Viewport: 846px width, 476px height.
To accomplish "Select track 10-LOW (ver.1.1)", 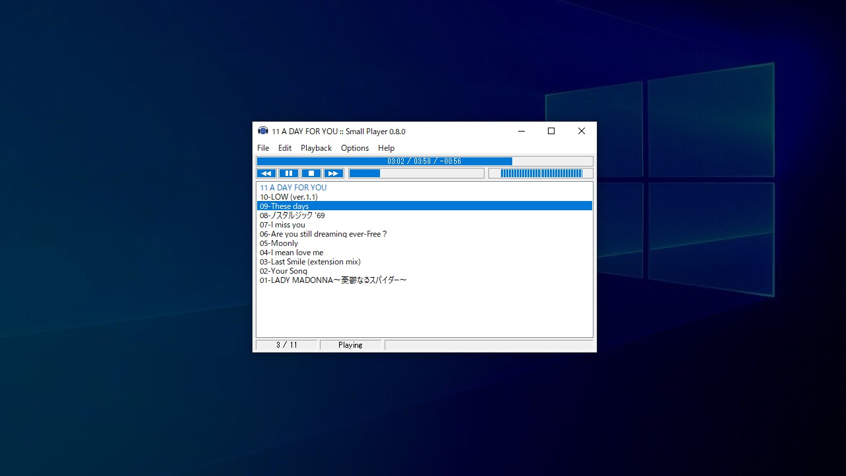I will click(x=424, y=197).
